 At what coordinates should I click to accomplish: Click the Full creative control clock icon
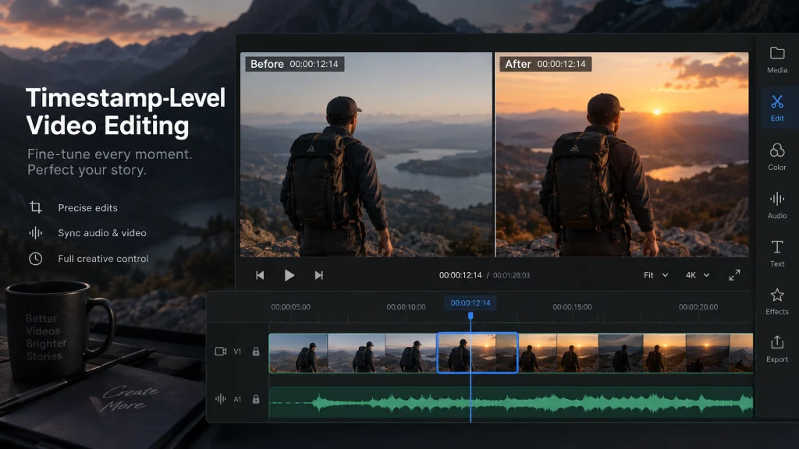click(x=36, y=259)
